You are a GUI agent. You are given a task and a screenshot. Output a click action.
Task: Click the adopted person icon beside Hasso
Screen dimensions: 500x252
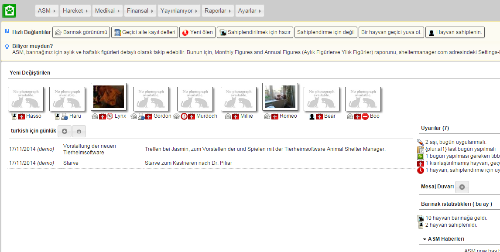pyautogui.click(x=14, y=116)
